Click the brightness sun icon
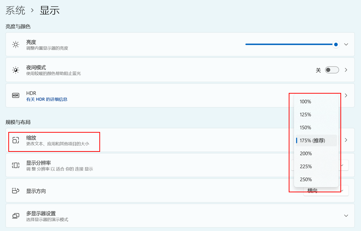 (x=16, y=44)
